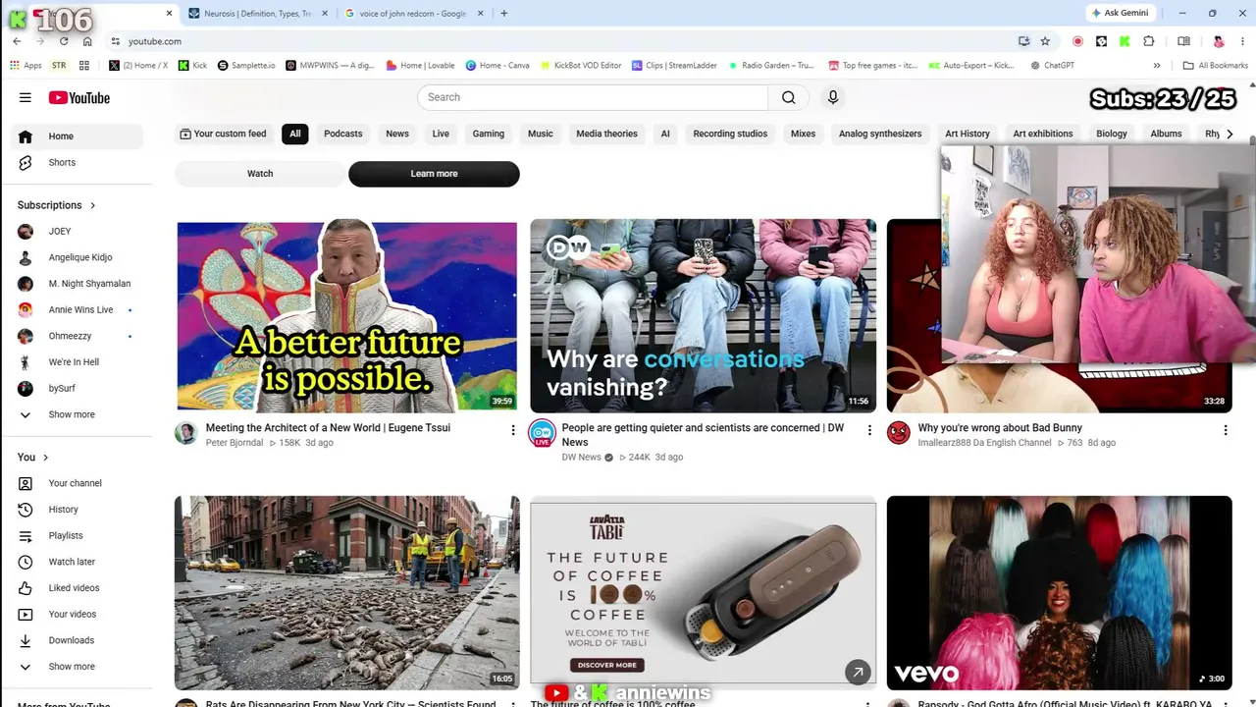
Task: Switch to the Neurosis browser tab
Action: tap(258, 14)
